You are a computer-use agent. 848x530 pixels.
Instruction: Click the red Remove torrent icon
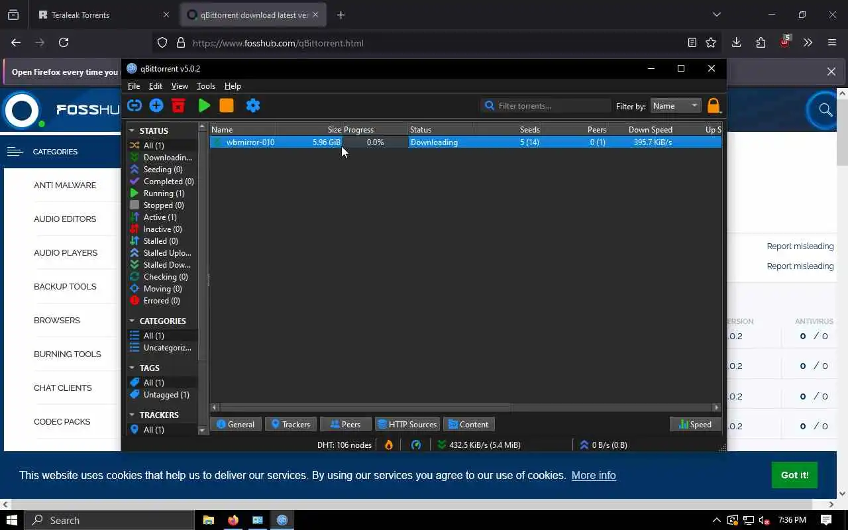click(x=178, y=105)
